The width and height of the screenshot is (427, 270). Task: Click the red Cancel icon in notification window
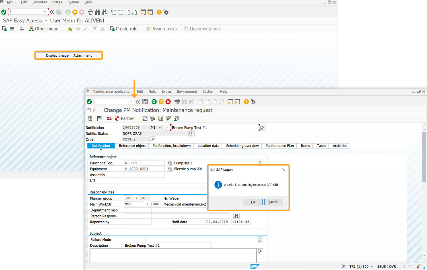168,102
